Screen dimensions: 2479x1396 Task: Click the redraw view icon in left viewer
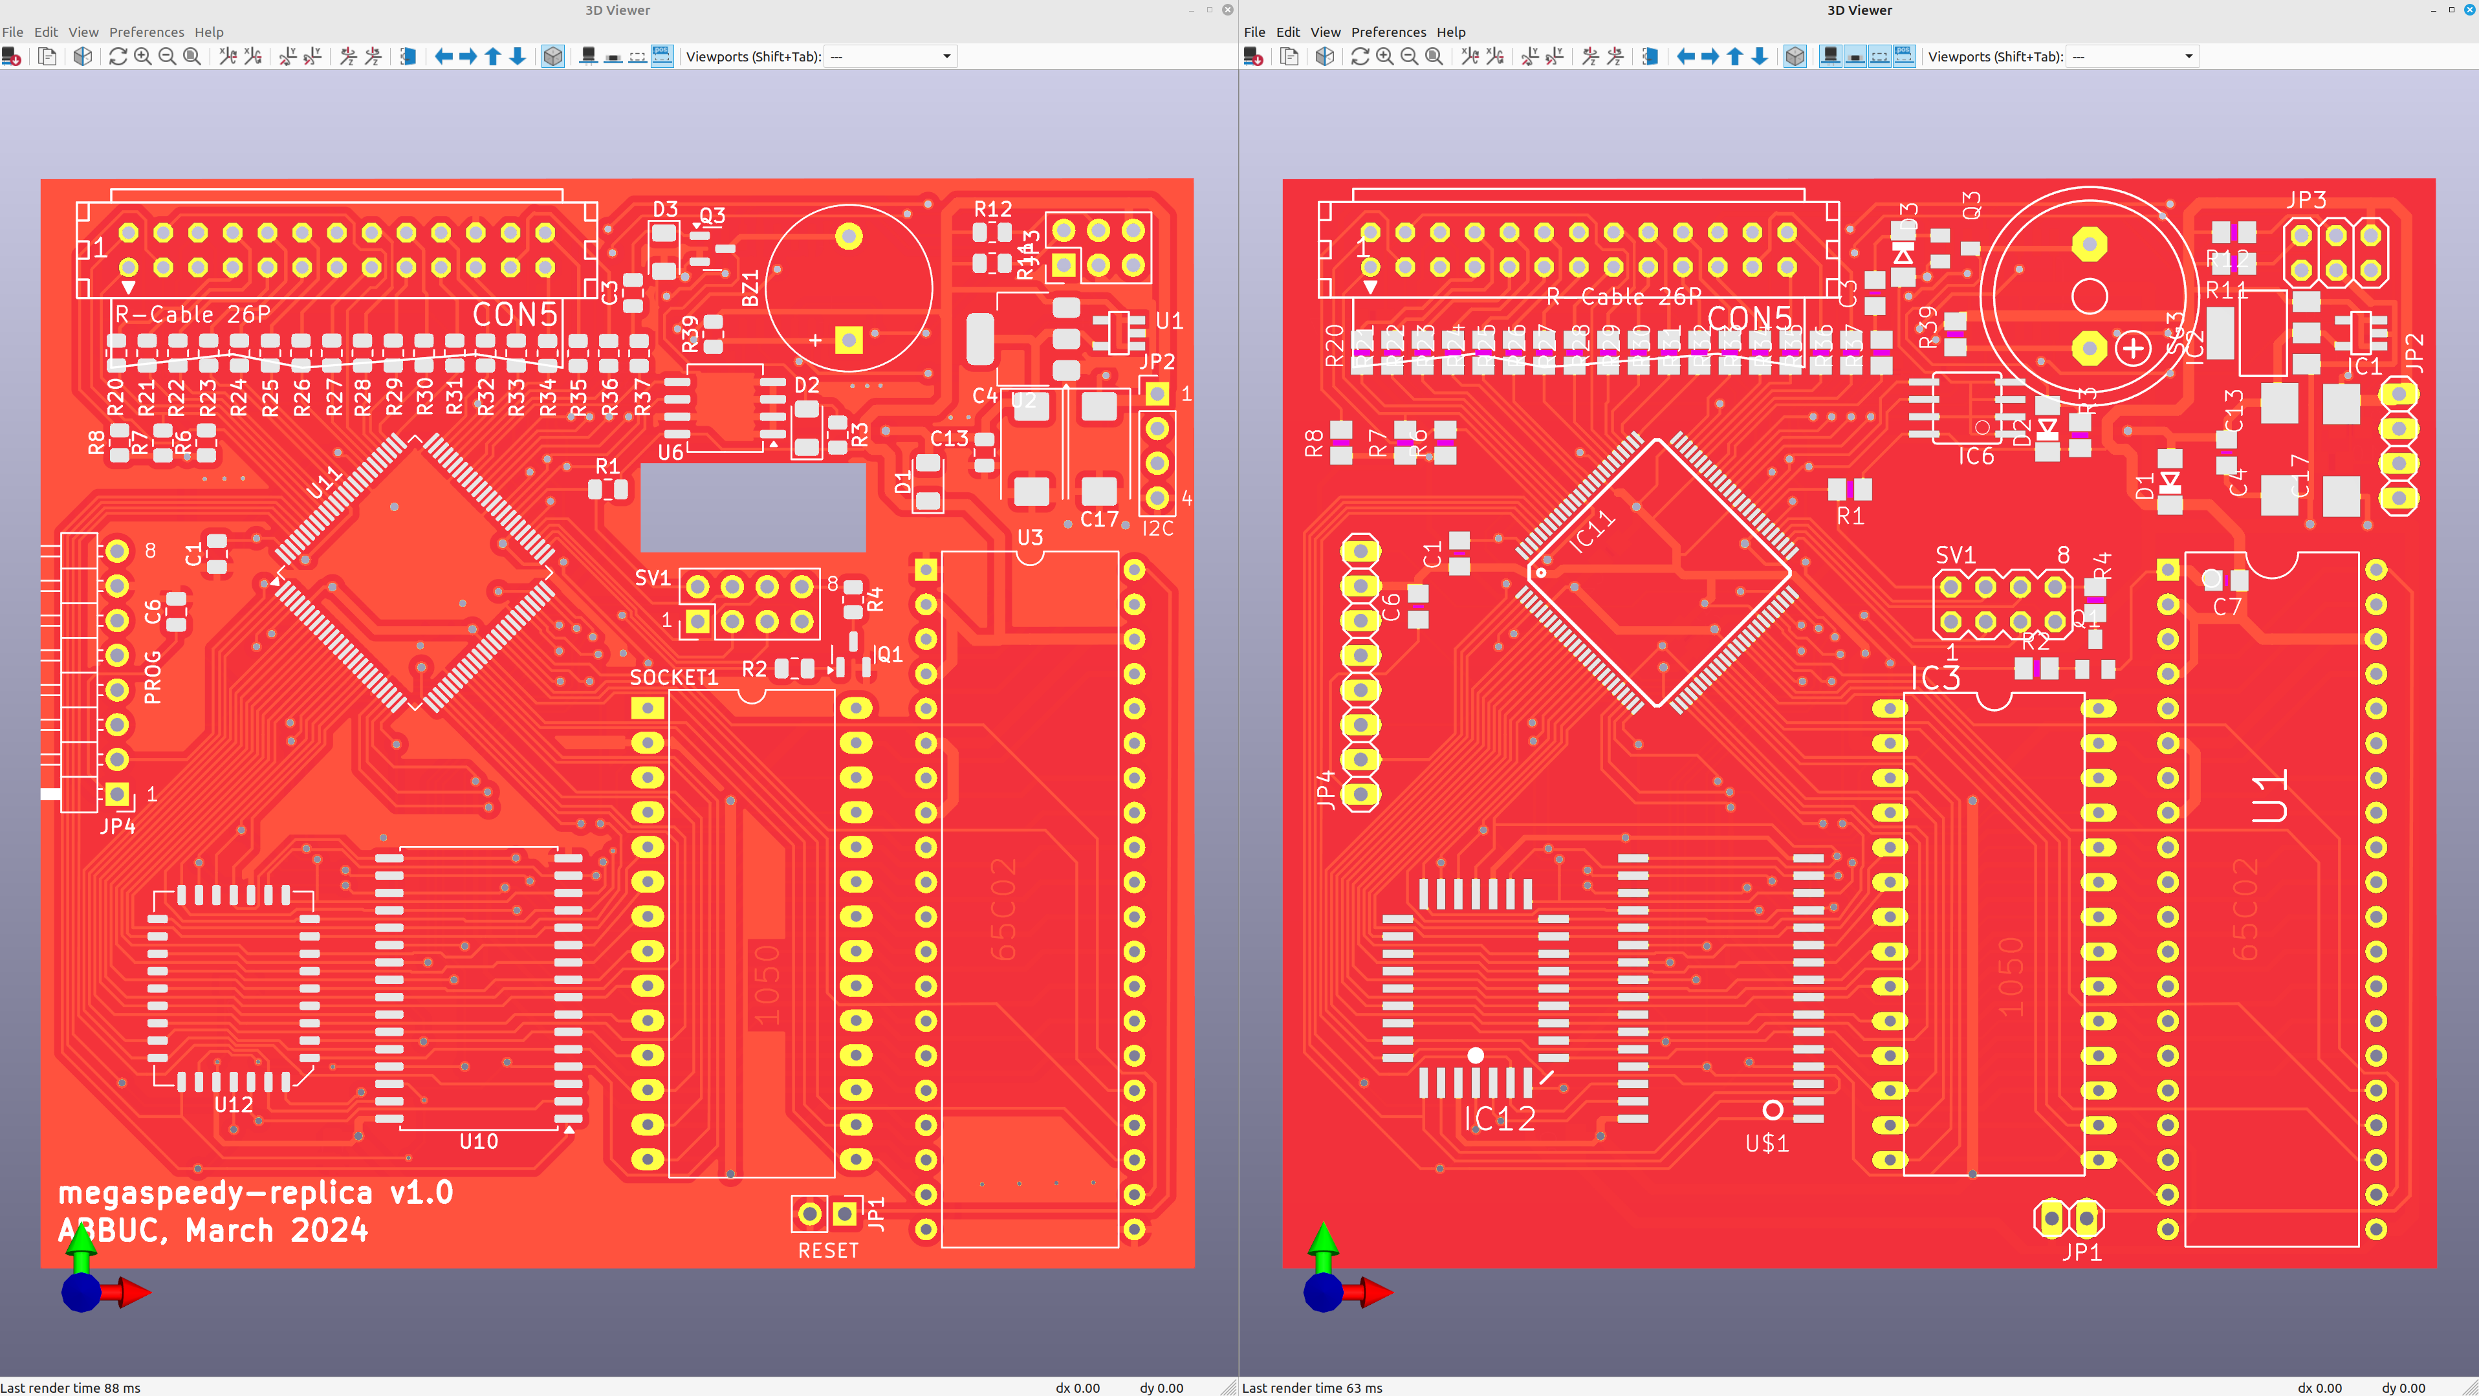coord(117,57)
